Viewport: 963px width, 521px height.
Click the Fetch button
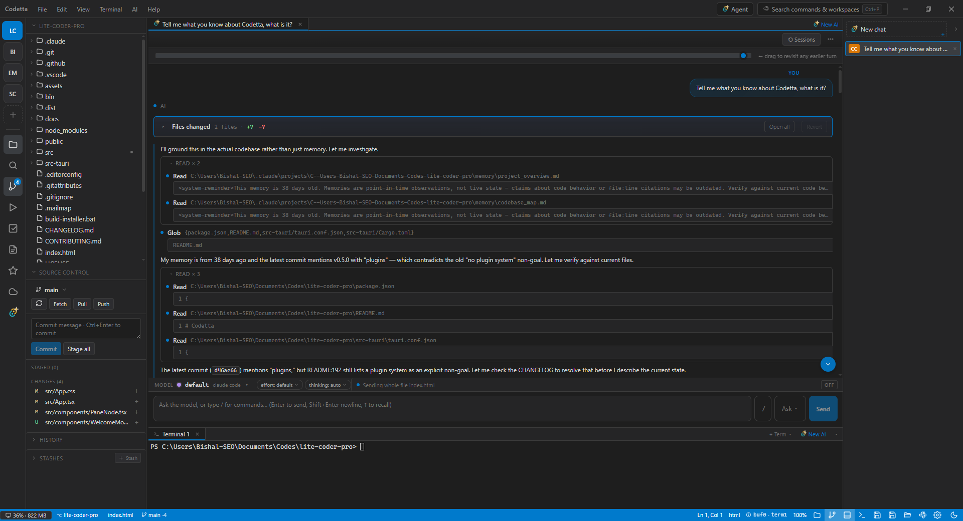tap(60, 304)
